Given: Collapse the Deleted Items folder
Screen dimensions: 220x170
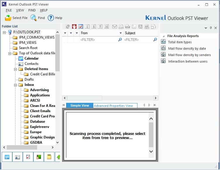Looking at the screenshot, I should tap(15, 69).
